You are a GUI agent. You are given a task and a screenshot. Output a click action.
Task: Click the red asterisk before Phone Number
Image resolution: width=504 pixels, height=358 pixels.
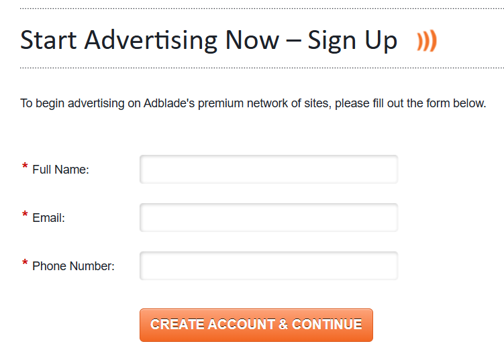(x=25, y=264)
